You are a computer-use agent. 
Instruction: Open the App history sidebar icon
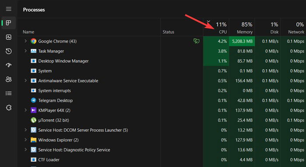pos(9,51)
